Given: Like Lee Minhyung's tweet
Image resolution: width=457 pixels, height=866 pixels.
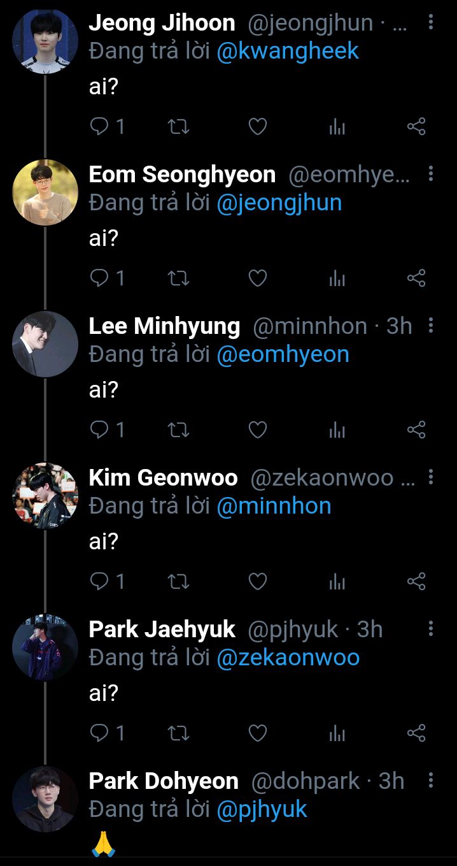Looking at the screenshot, I should point(257,430).
